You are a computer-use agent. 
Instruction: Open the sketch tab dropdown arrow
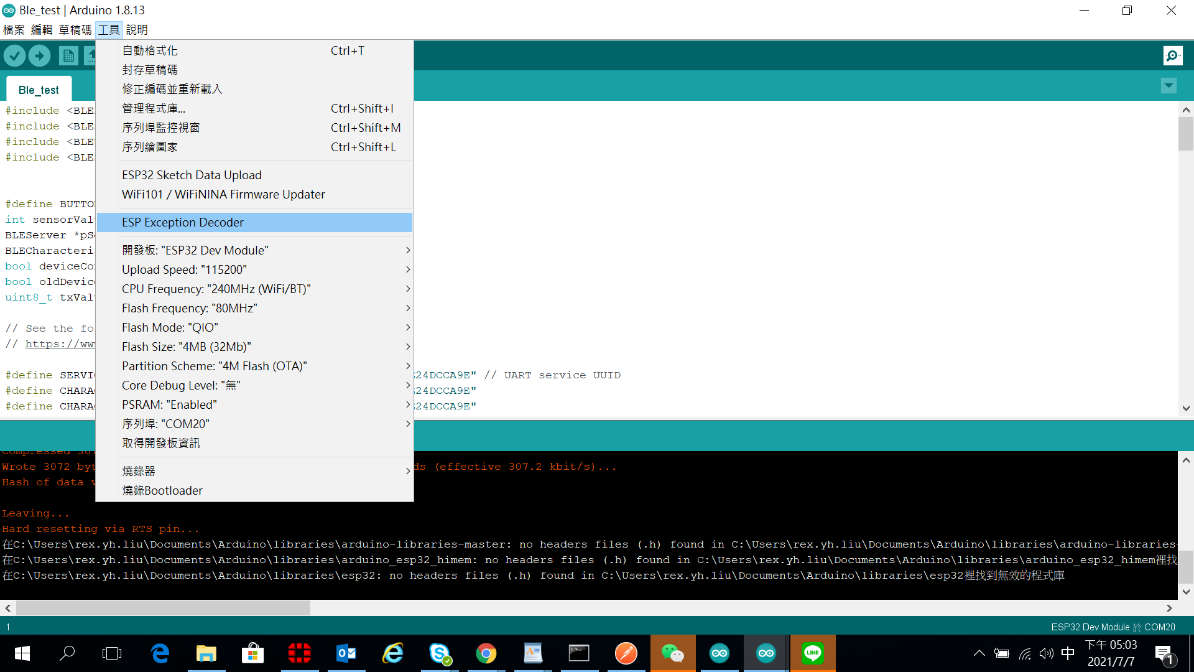point(1169,85)
